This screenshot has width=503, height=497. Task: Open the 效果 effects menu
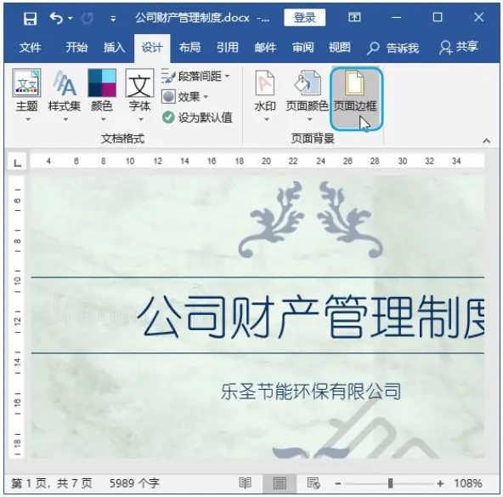point(184,97)
